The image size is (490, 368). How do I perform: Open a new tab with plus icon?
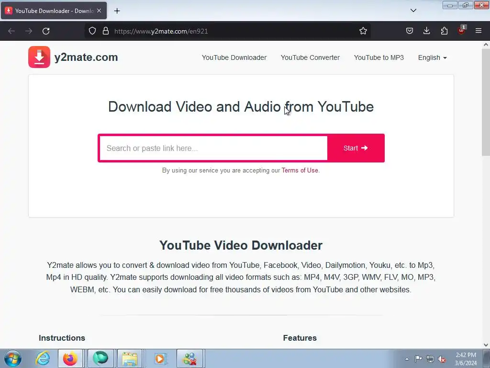point(117,11)
